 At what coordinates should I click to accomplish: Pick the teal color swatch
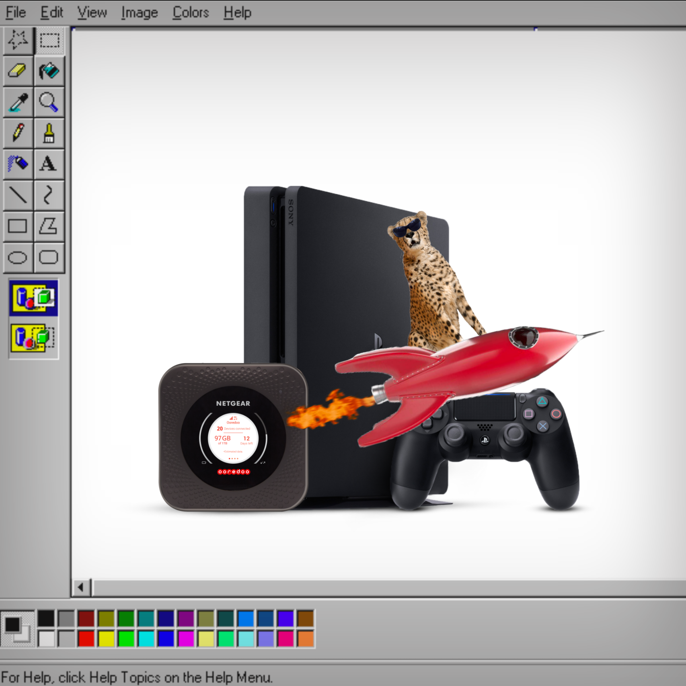tap(146, 618)
